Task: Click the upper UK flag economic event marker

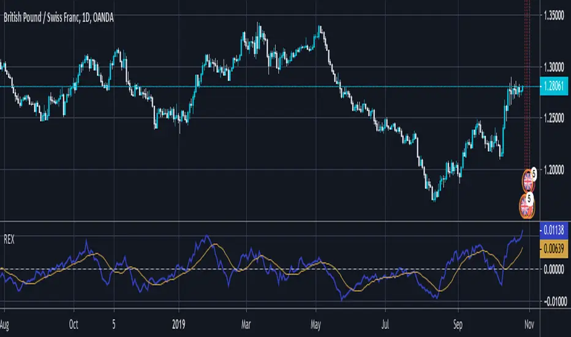Action: [x=528, y=181]
